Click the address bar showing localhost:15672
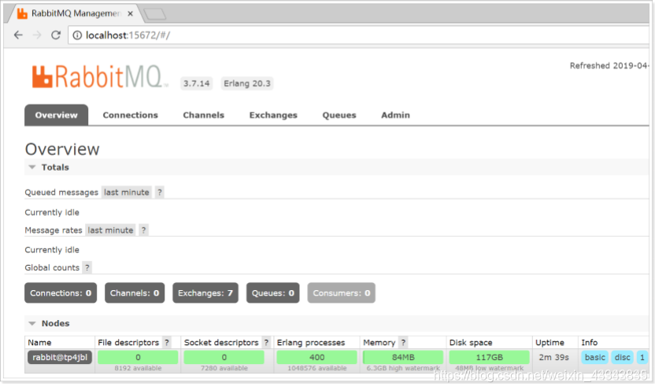The width and height of the screenshot is (655, 390). coord(359,35)
